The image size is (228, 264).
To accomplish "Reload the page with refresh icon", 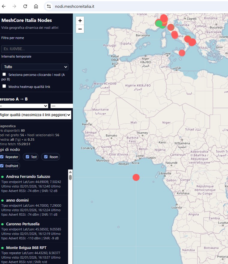I will click(x=25, y=6).
